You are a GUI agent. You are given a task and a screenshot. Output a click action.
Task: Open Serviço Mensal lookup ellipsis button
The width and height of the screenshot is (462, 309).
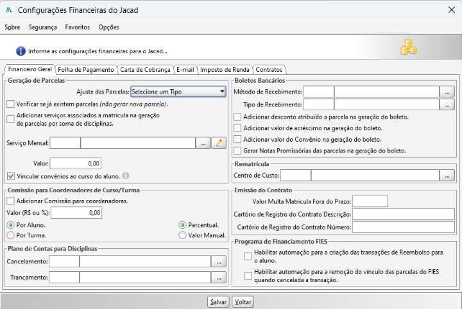203,143
